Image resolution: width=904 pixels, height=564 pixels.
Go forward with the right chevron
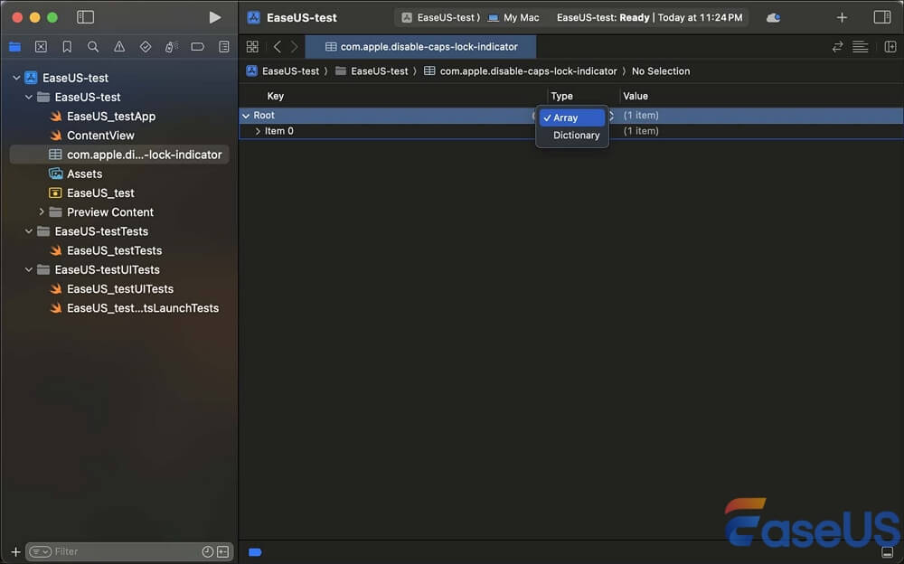click(x=295, y=47)
